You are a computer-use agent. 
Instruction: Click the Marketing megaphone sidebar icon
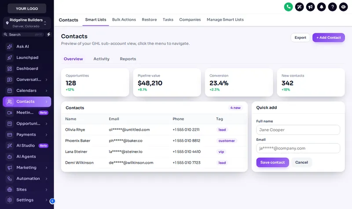(10, 168)
